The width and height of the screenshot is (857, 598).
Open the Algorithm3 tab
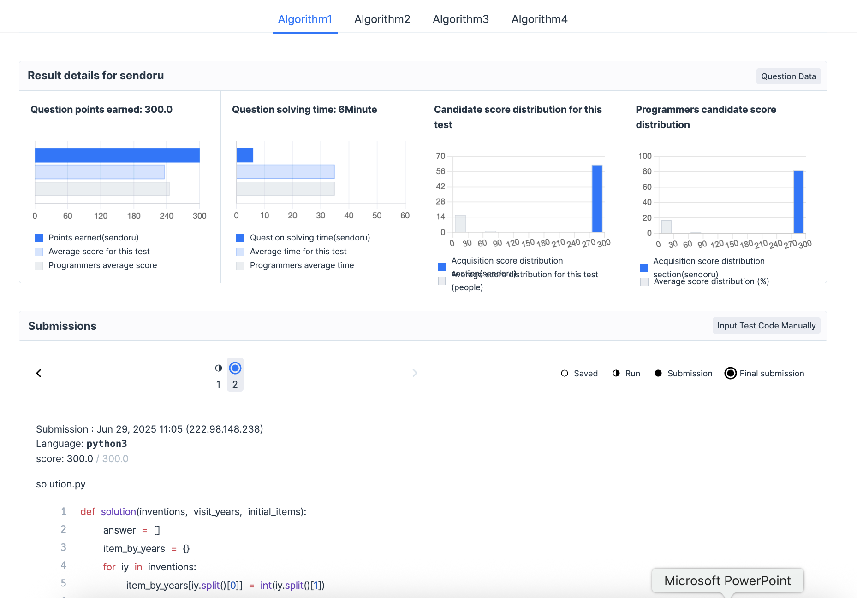tap(460, 19)
